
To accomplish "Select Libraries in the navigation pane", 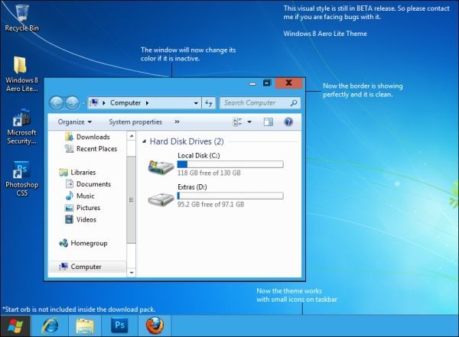I will point(77,172).
